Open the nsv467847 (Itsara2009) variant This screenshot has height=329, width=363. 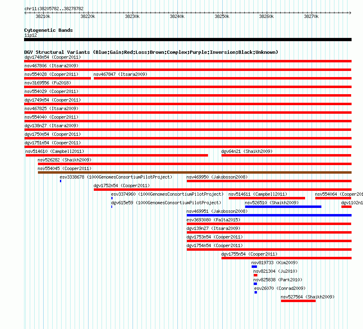120,74
